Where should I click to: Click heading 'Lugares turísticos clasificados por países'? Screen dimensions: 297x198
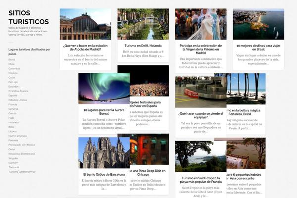29,51
